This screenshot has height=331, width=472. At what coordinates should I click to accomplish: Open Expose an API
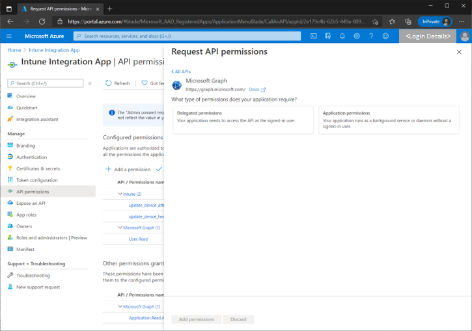click(x=31, y=204)
